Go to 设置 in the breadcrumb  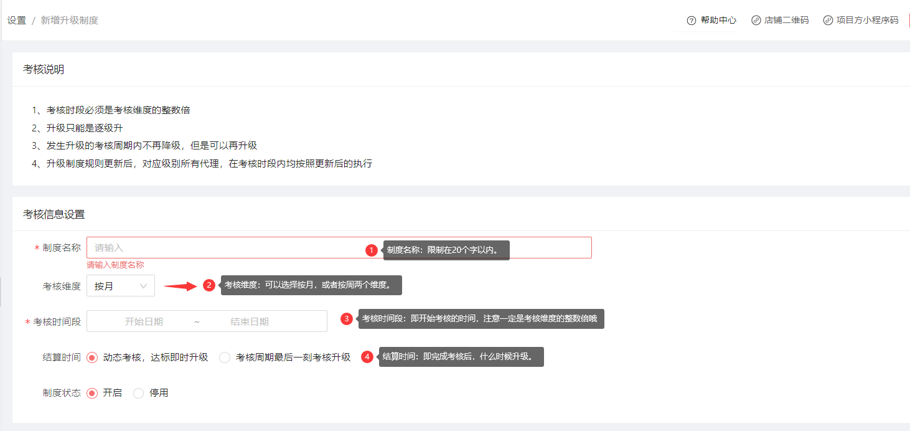point(17,21)
